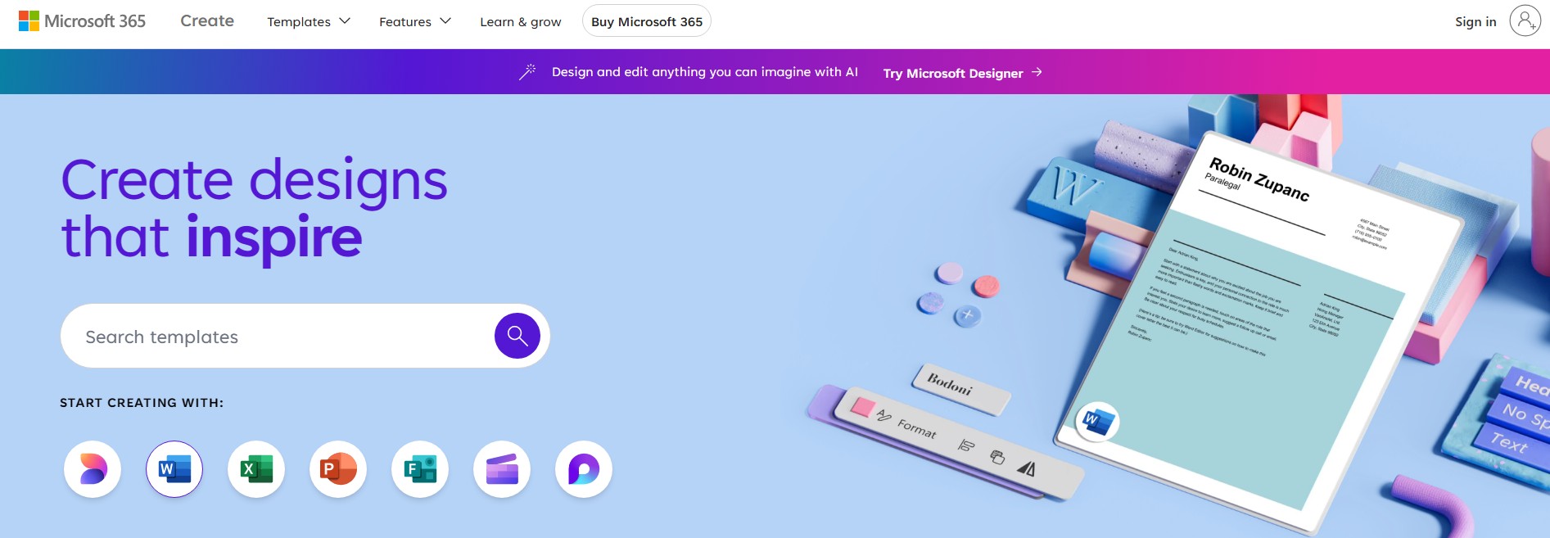
Task: Click the Sign in text link
Action: tap(1475, 21)
